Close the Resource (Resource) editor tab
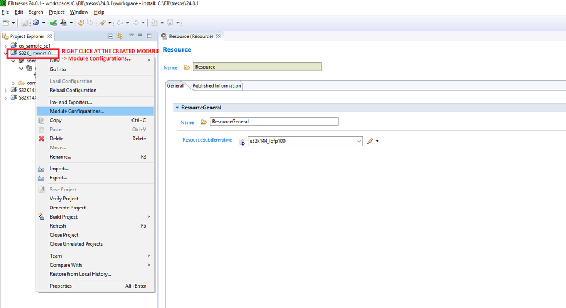Image resolution: width=566 pixels, height=308 pixels. 218,36
